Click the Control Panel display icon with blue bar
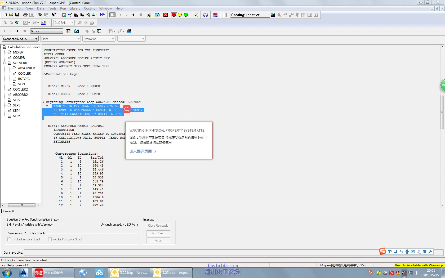This screenshot has width=445, height=278. 129,31
